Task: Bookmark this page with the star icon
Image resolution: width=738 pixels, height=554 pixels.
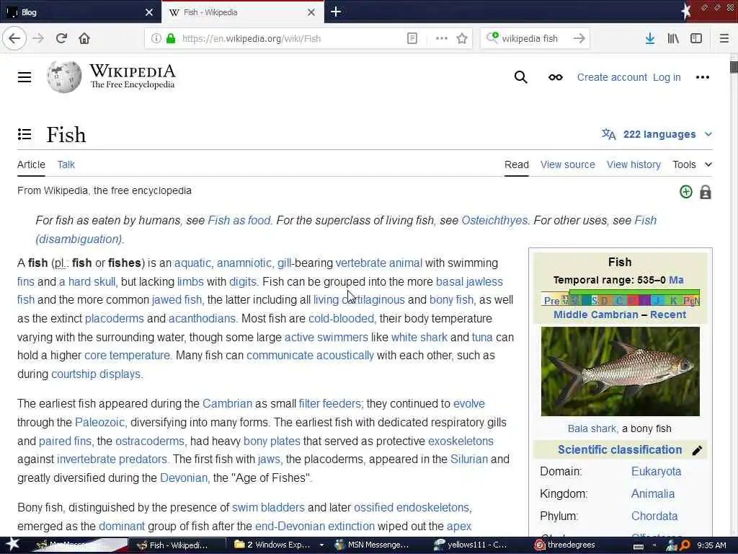Action: tap(462, 38)
